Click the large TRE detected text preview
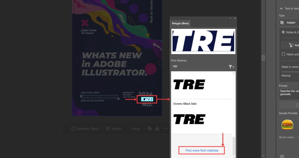This screenshot has height=158, width=299. (203, 41)
